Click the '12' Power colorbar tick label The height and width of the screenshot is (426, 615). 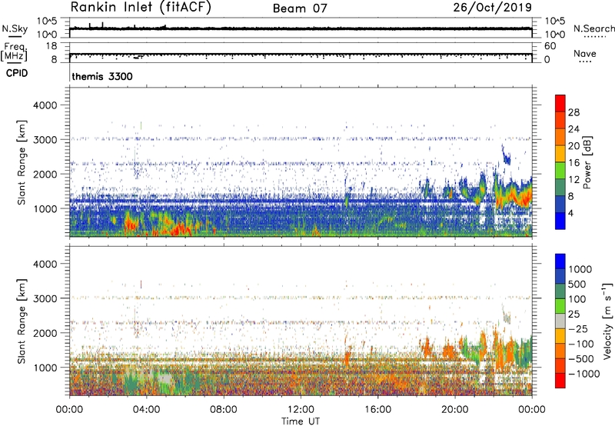click(x=573, y=180)
